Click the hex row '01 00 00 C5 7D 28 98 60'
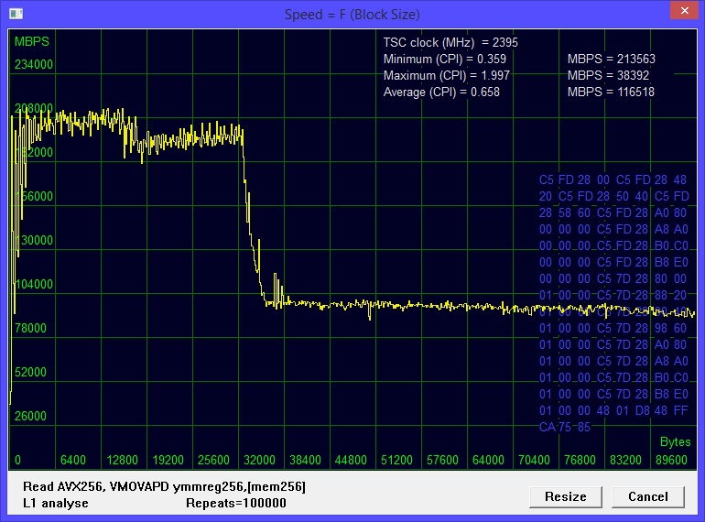Viewport: 705px width, 522px height. [x=613, y=328]
